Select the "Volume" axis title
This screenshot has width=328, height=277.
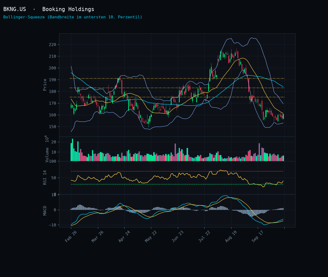pyautogui.click(x=47, y=155)
